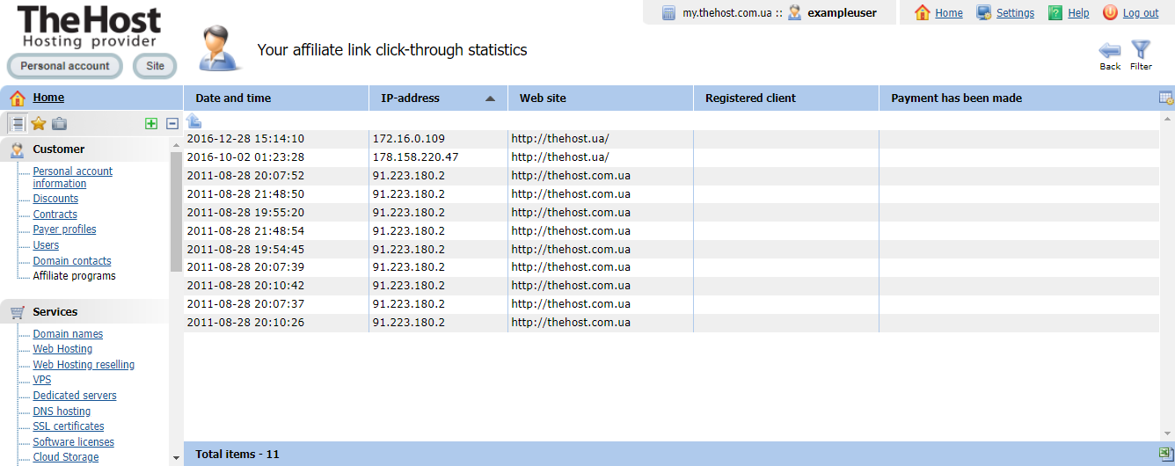
Task: Select row dated 2011-08-28 21:48:54
Action: (x=671, y=231)
